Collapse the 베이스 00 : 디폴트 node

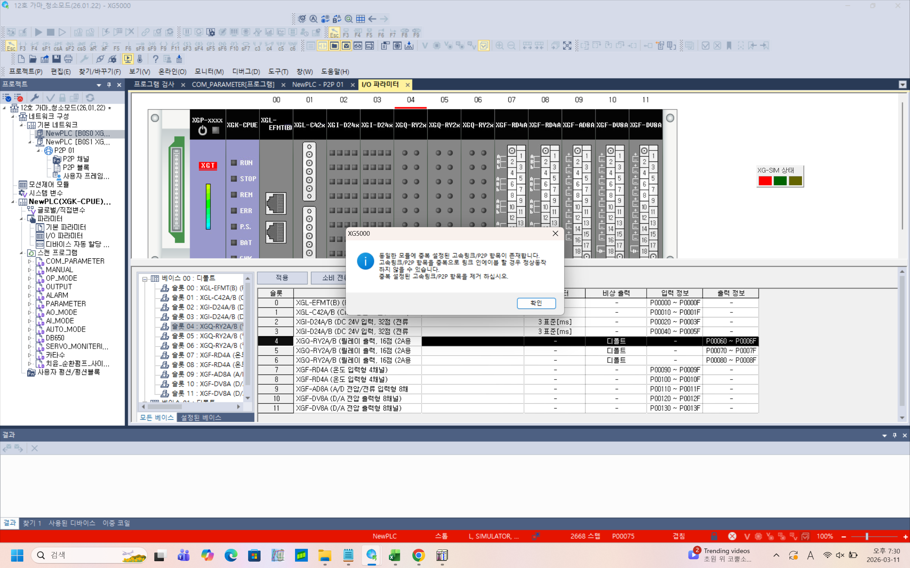click(145, 279)
